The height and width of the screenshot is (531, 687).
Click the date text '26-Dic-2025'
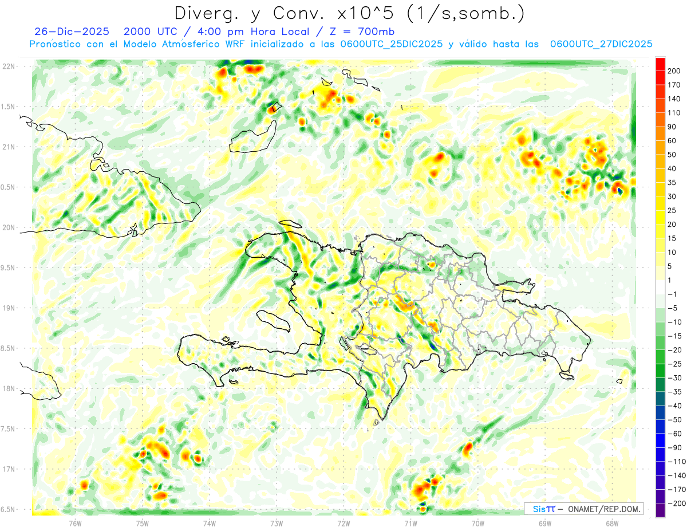[72, 32]
